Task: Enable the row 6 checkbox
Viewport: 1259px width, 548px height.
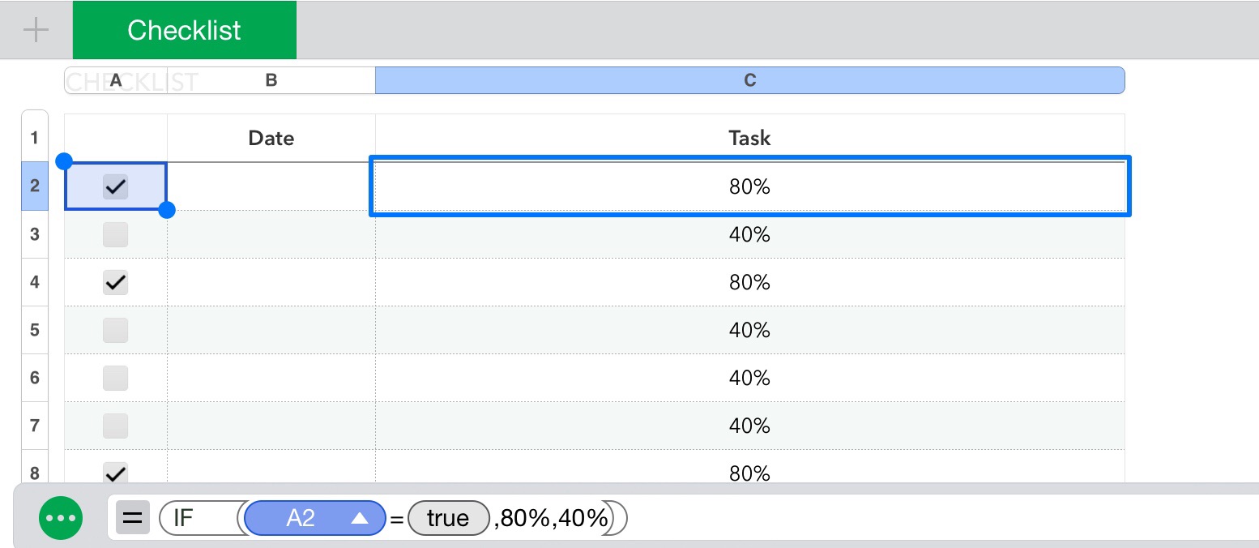Action: (116, 378)
